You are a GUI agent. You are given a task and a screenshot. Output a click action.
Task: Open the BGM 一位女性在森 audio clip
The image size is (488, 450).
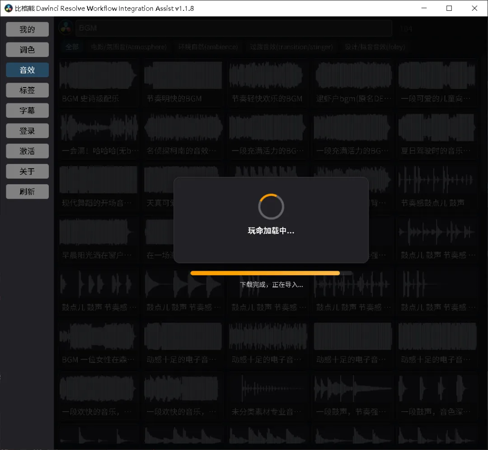pos(98,343)
